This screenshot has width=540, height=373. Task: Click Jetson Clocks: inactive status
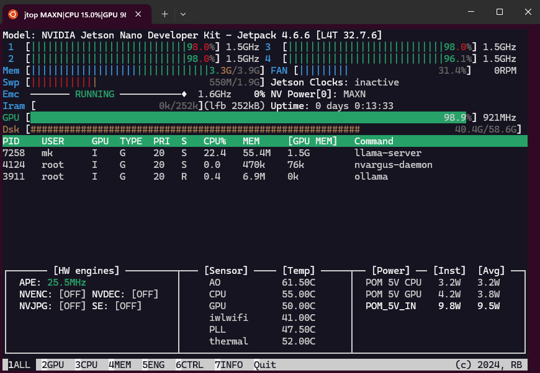[x=335, y=82]
